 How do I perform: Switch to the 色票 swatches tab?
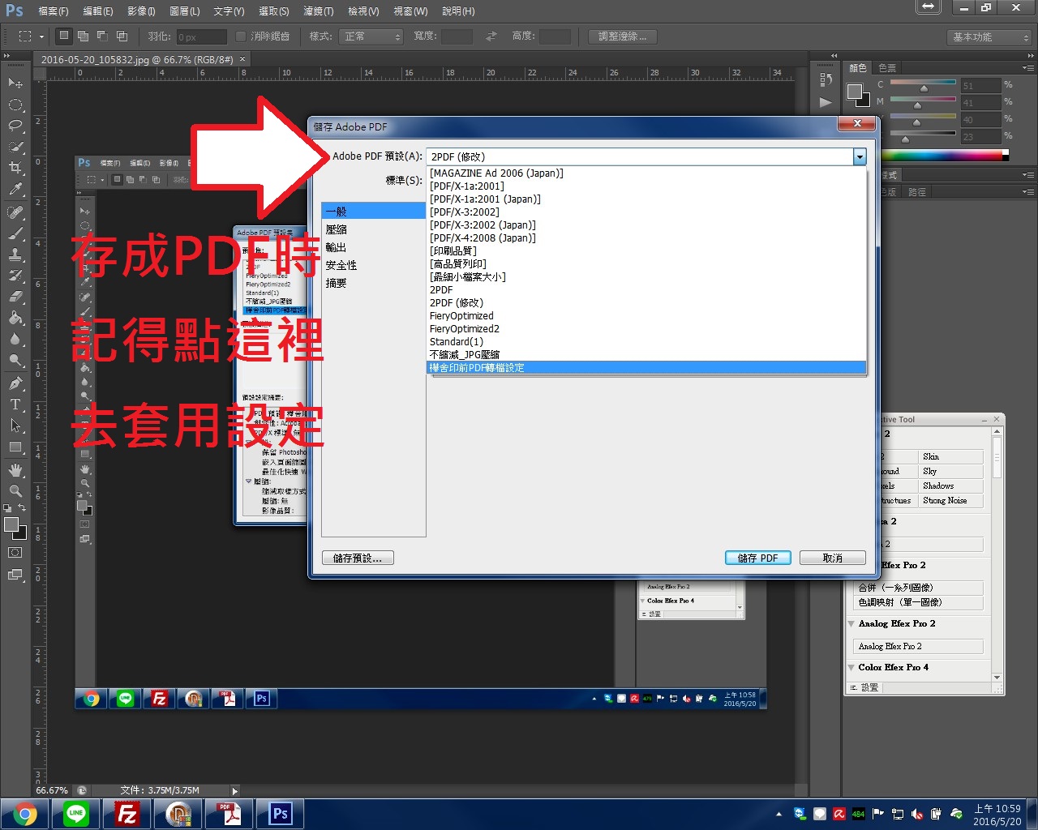(888, 68)
